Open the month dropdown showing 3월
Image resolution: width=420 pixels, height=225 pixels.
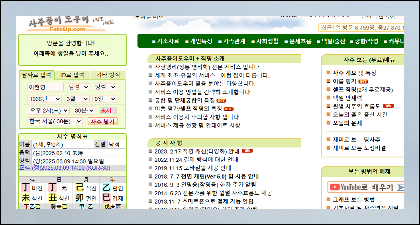tap(77, 99)
